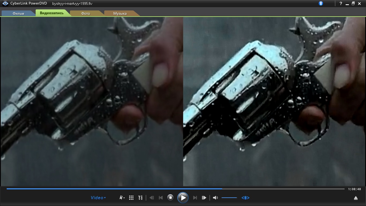This screenshot has height=206, width=366.
Task: Restore down the PowerDVD window
Action: point(353,3)
